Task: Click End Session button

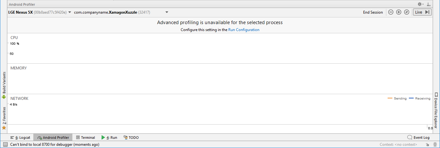Action: (373, 12)
